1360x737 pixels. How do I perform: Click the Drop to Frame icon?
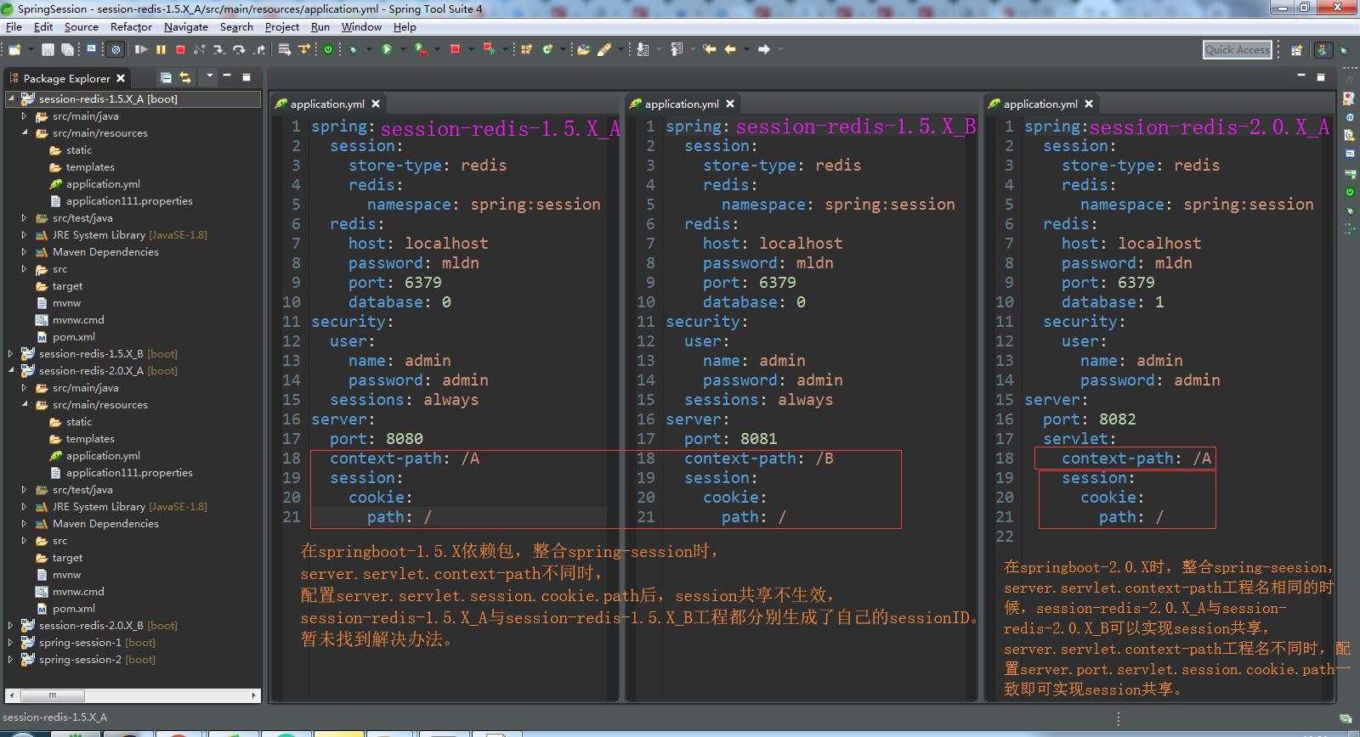pos(284,49)
